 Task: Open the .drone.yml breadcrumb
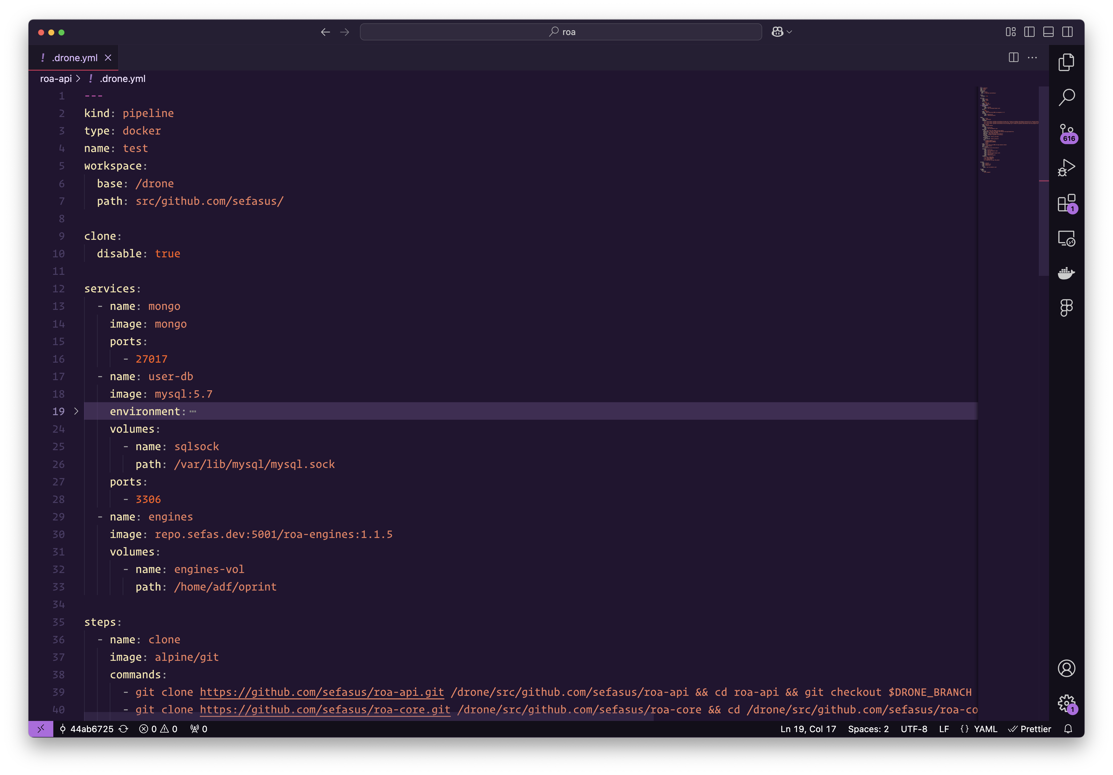[117, 78]
